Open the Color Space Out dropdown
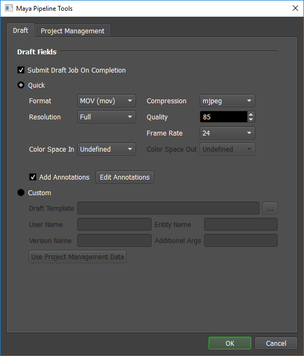Viewport: 304px width, 356px height. (x=227, y=149)
